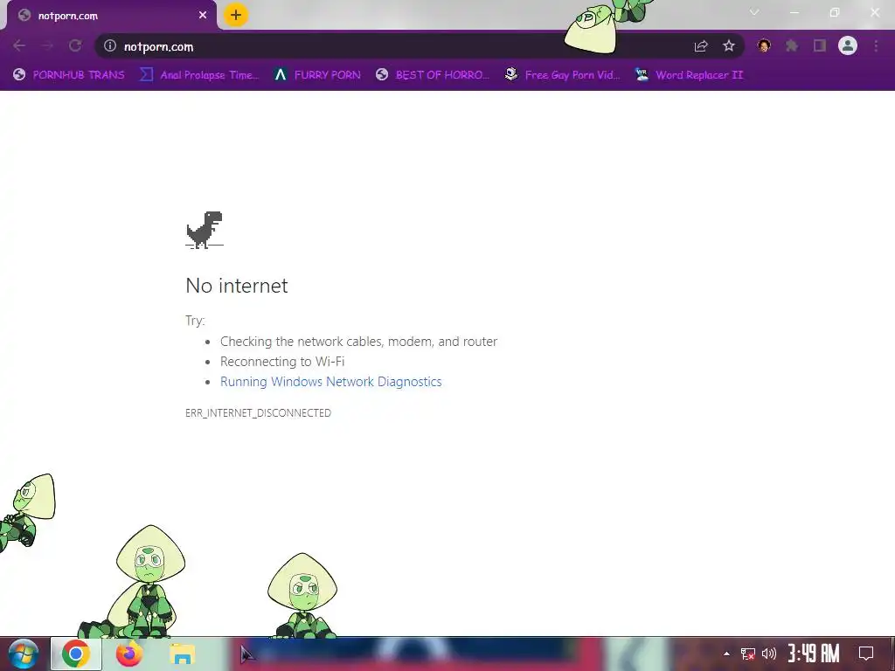Viewport: 895px width, 671px height.
Task: Close the notporn.com tab
Action: point(203,16)
